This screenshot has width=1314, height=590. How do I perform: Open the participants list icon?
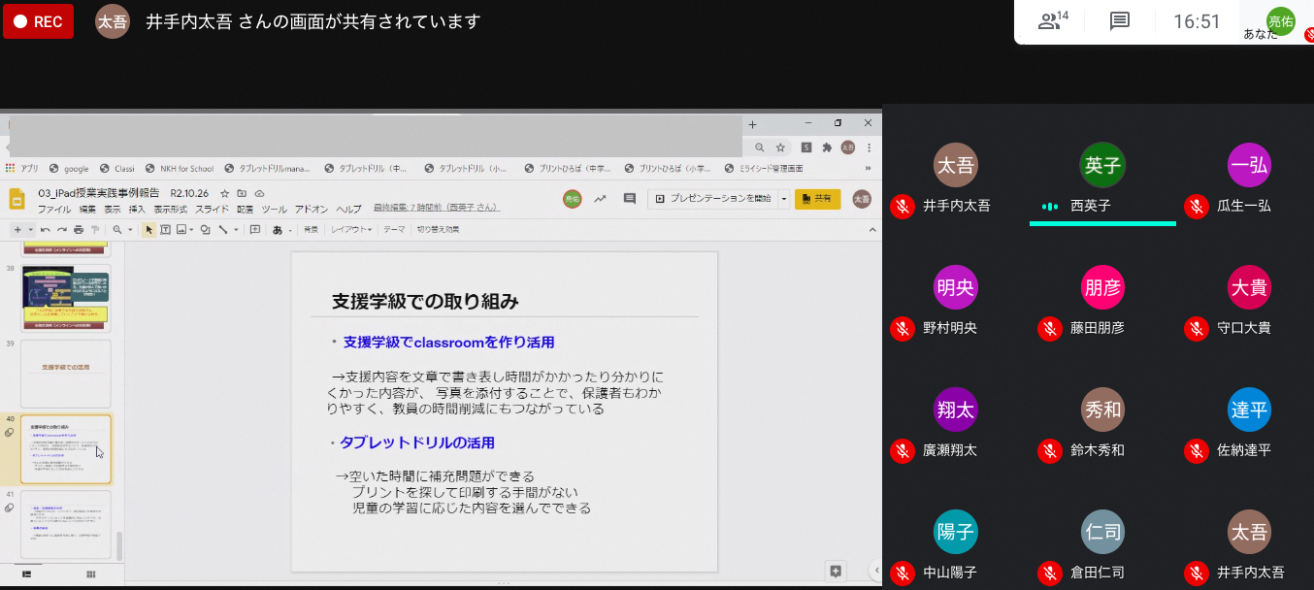point(1053,21)
